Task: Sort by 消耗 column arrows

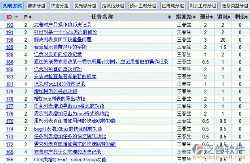Action: (229, 17)
